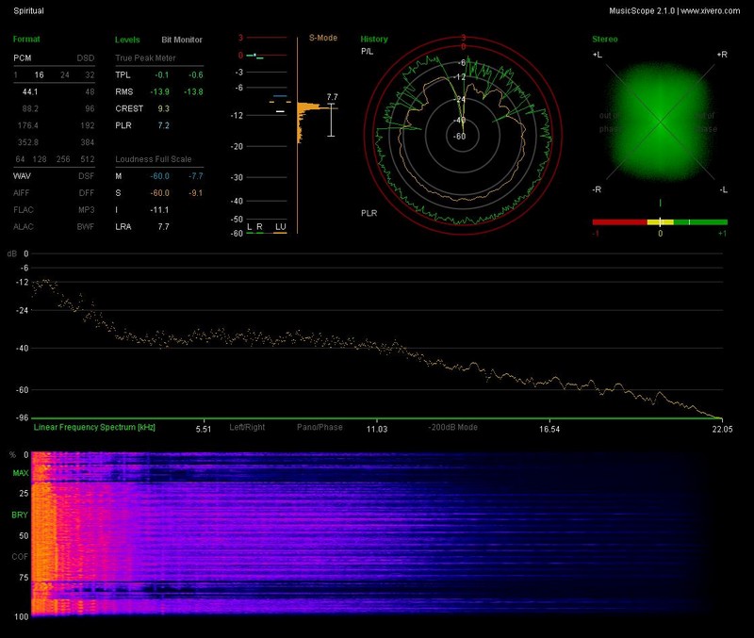Click the MP3 file format label
This screenshot has width=754, height=638.
pyautogui.click(x=87, y=209)
